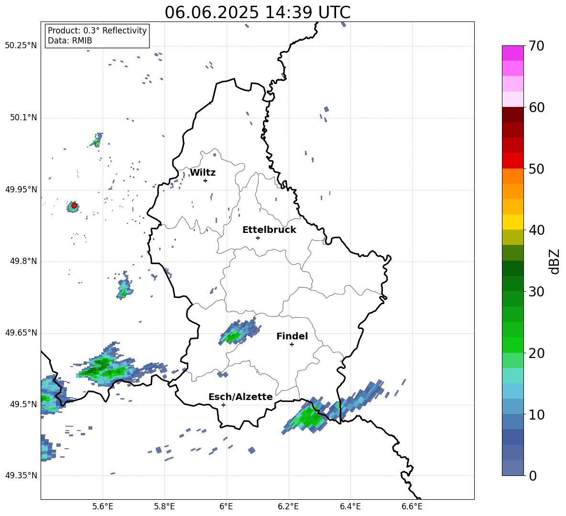Click the Findel city label

[292, 336]
